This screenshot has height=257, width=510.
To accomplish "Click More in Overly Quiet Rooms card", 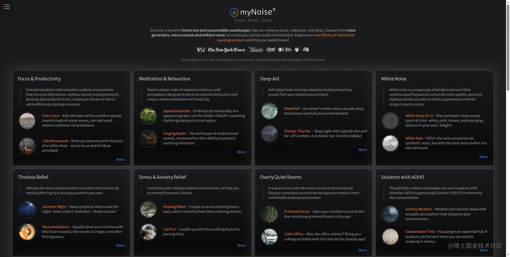I will tap(363, 250).
